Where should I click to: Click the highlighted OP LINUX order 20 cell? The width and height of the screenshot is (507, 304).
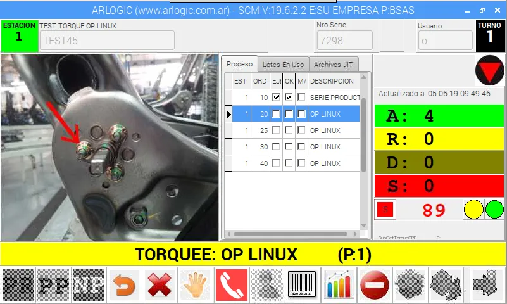pos(334,114)
